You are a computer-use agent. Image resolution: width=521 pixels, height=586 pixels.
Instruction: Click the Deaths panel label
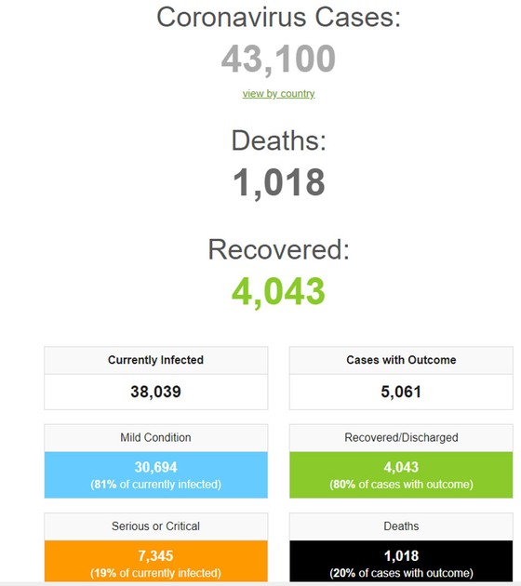tap(401, 526)
